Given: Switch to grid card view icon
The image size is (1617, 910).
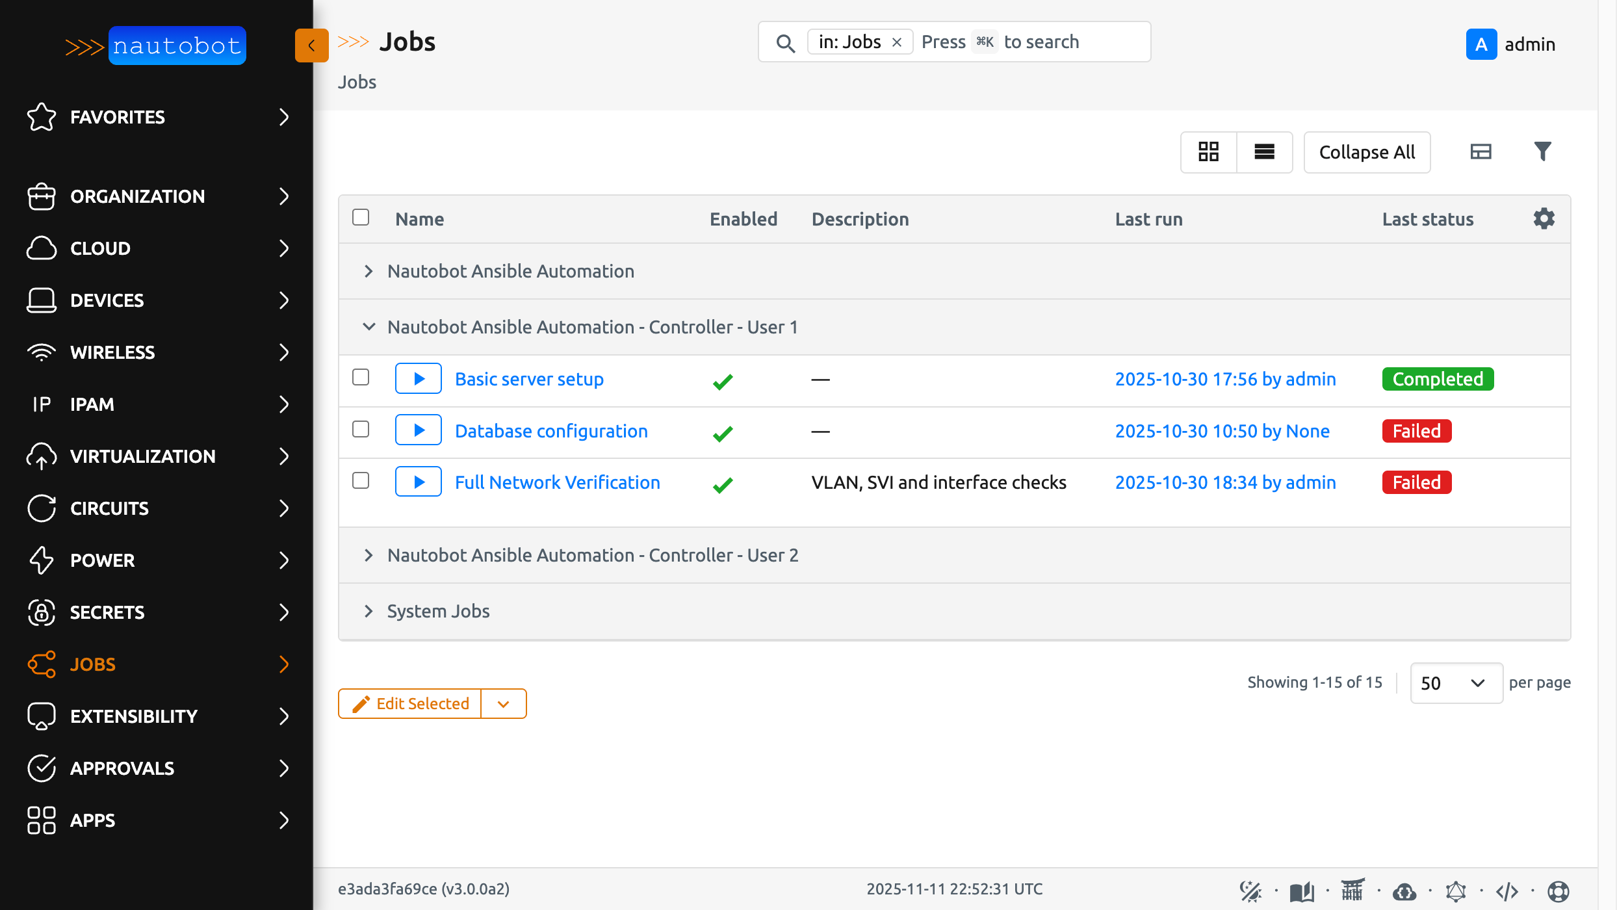Looking at the screenshot, I should (x=1208, y=151).
